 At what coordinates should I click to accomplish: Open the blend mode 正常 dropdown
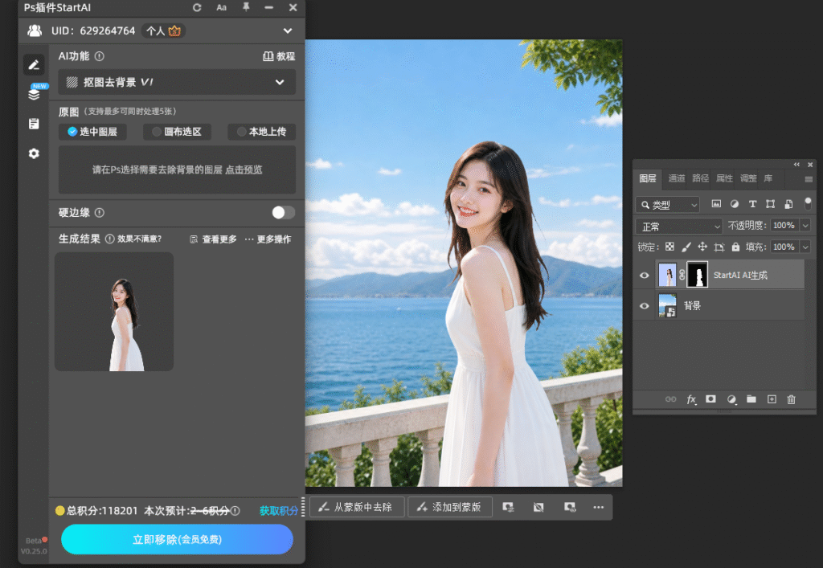(x=678, y=226)
